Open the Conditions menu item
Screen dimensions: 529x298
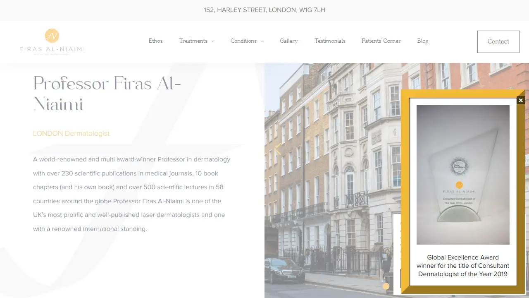[243, 41]
